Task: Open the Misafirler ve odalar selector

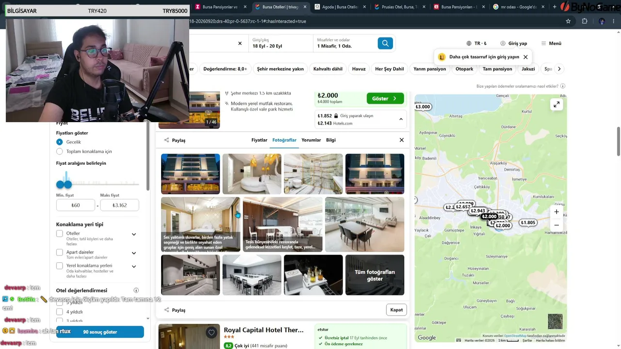Action: point(344,44)
